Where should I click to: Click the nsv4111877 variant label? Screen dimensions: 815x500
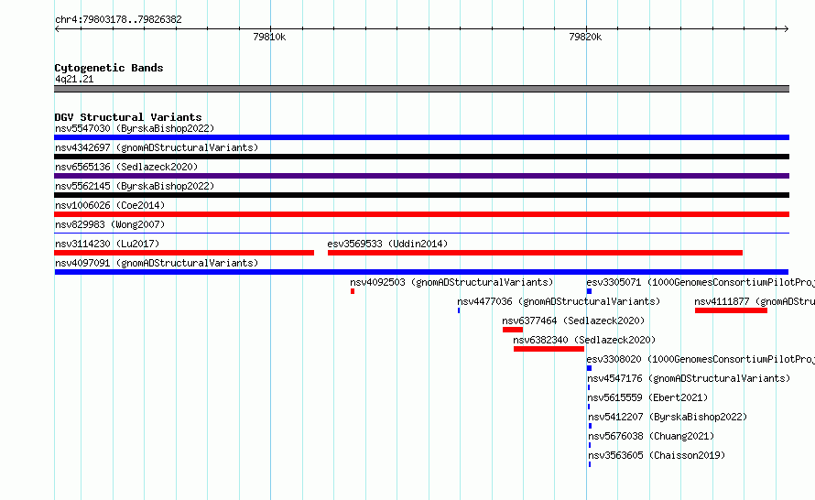[x=755, y=301]
